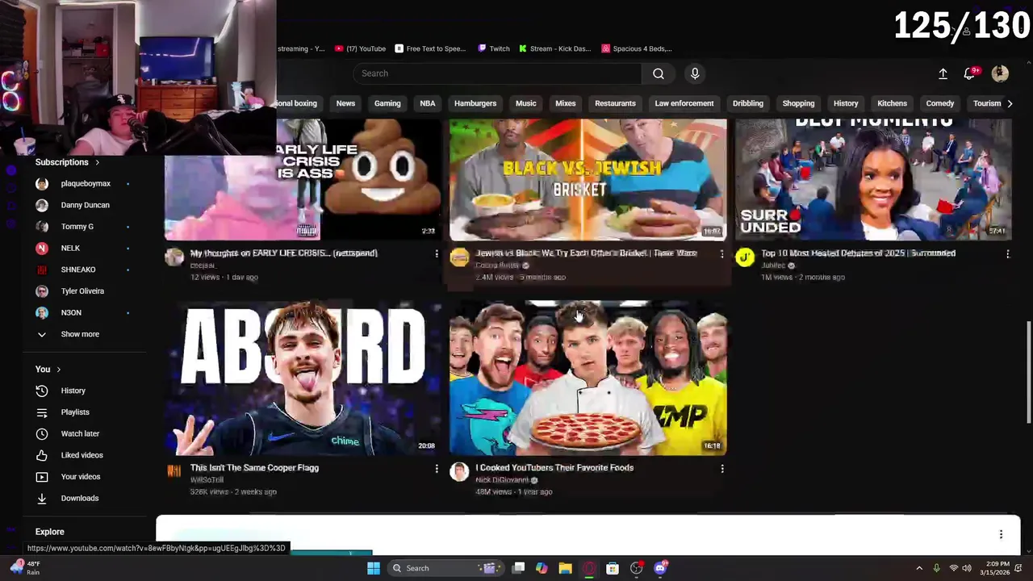Open Copilot icon on taskbar
This screenshot has width=1033, height=581.
[542, 568]
